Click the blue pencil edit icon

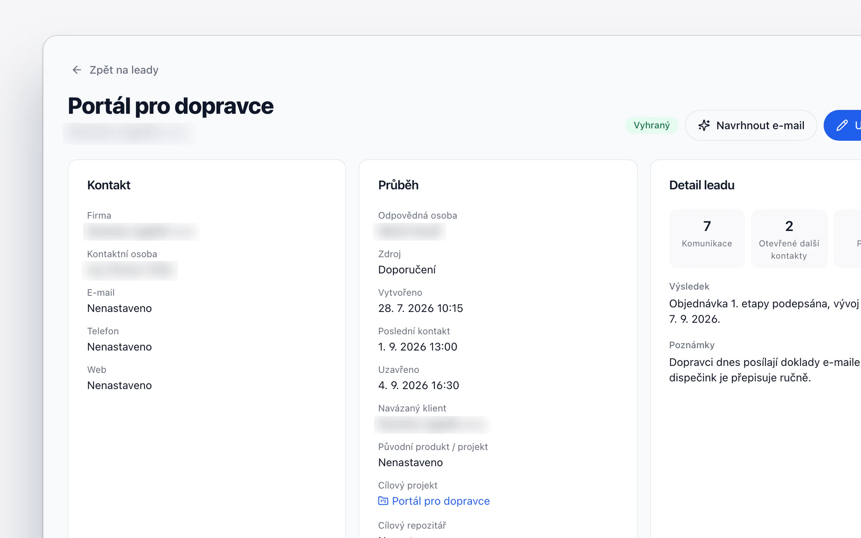coord(842,126)
